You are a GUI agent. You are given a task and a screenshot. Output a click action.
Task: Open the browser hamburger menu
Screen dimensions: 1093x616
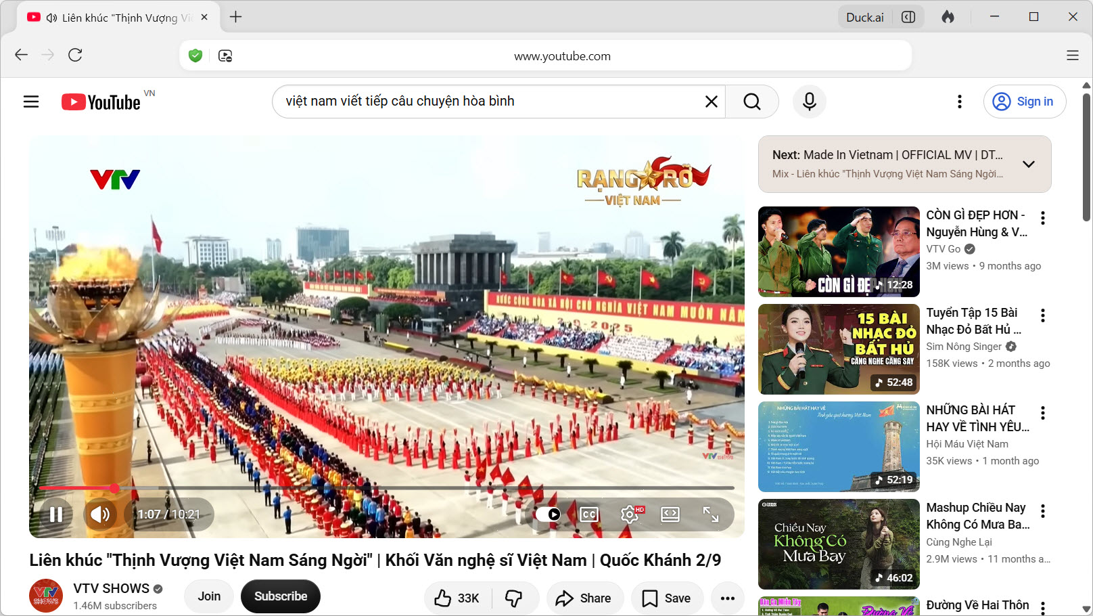pos(1073,56)
